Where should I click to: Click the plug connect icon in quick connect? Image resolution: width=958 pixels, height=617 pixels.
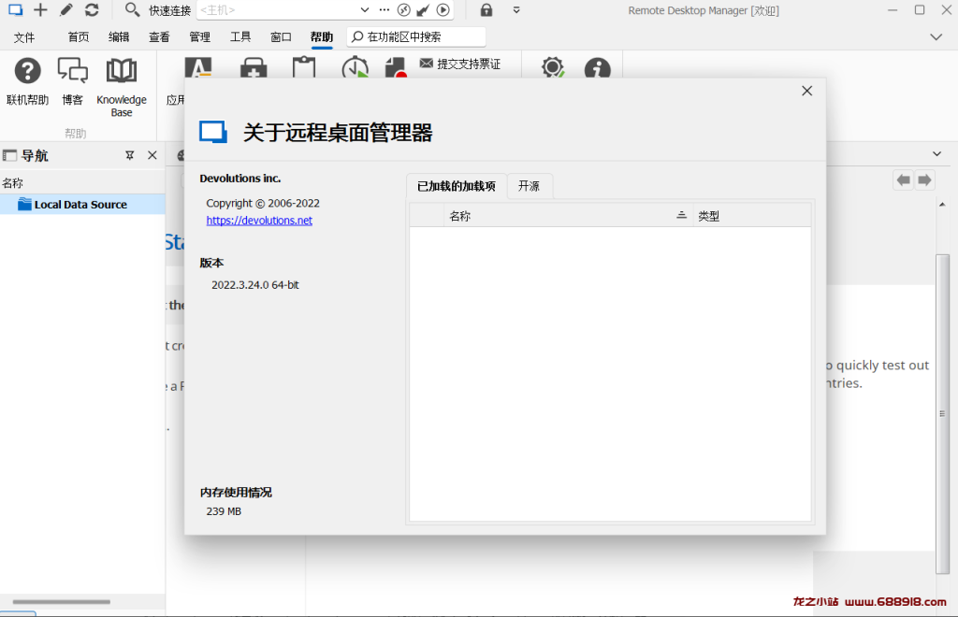(423, 9)
